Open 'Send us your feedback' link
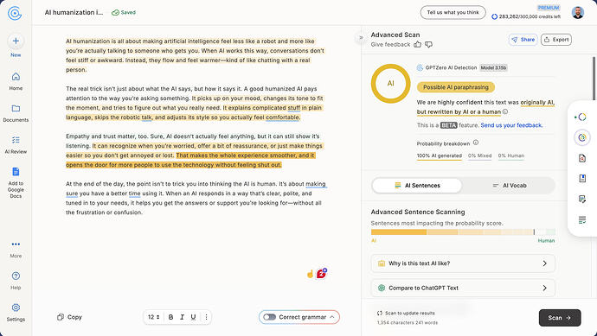Viewport: 597px width, 336px height. point(511,125)
